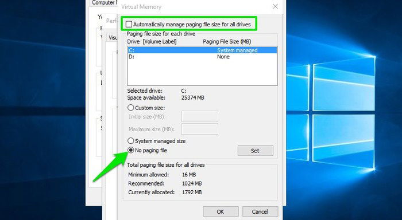Click the Recommended 1024 MB value

(192, 183)
